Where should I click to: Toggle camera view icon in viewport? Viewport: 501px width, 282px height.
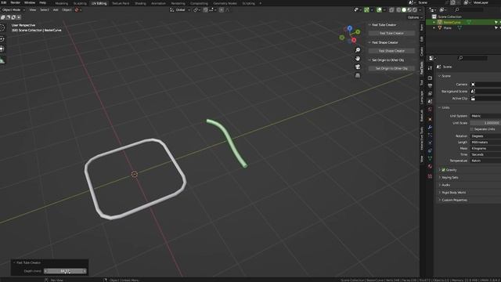(358, 67)
